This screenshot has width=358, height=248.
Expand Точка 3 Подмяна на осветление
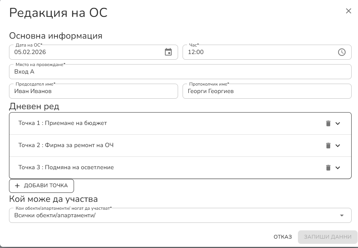(338, 168)
